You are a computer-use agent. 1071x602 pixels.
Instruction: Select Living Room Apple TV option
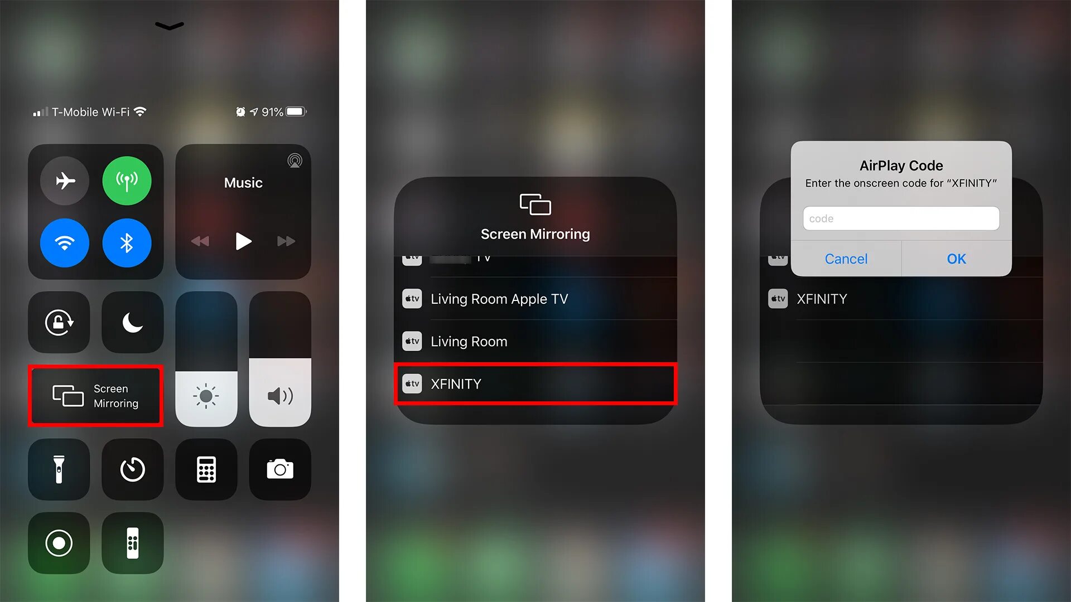(x=535, y=298)
